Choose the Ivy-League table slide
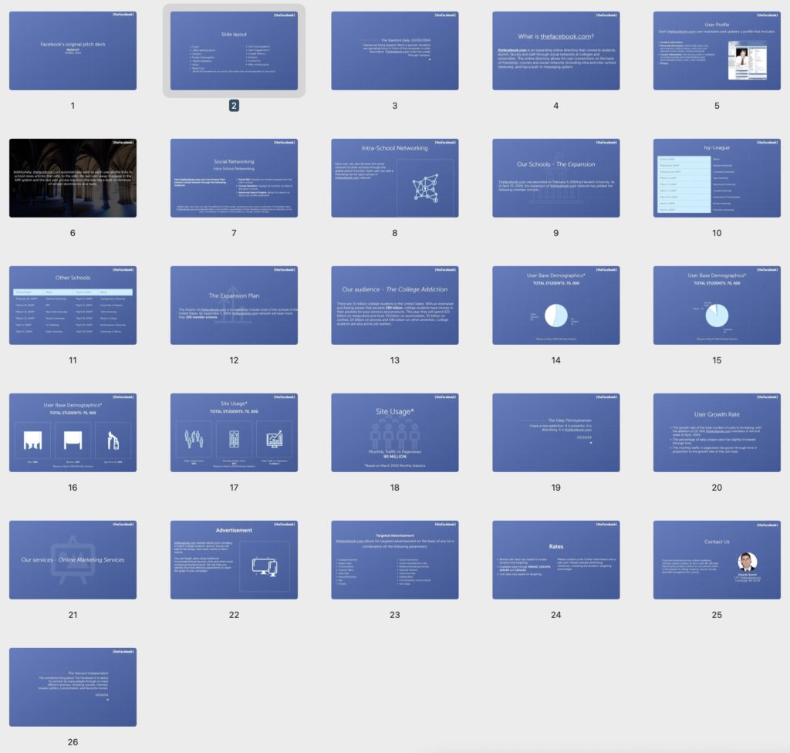 tap(717, 178)
